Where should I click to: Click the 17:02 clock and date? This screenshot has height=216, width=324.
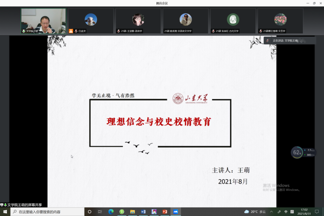(304, 212)
